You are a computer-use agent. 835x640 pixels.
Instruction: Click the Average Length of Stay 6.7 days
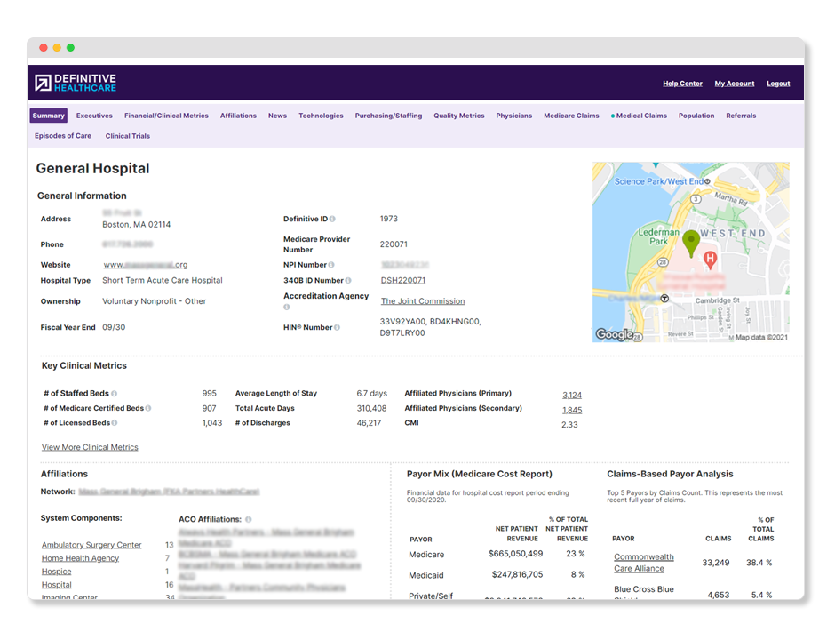pos(371,394)
